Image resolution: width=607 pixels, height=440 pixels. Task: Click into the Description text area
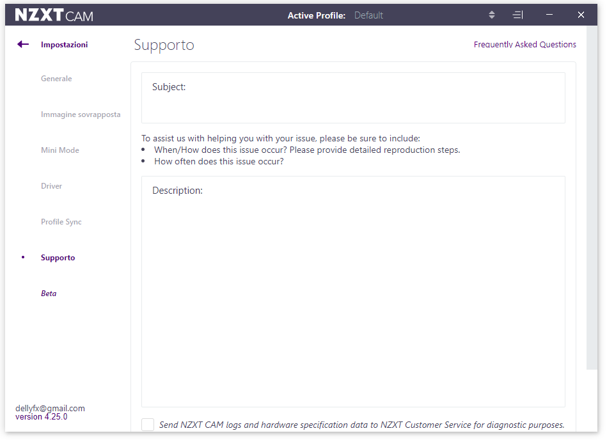tap(353, 292)
